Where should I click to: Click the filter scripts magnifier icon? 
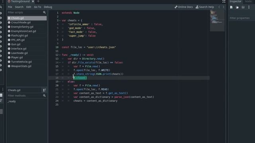click(44, 12)
